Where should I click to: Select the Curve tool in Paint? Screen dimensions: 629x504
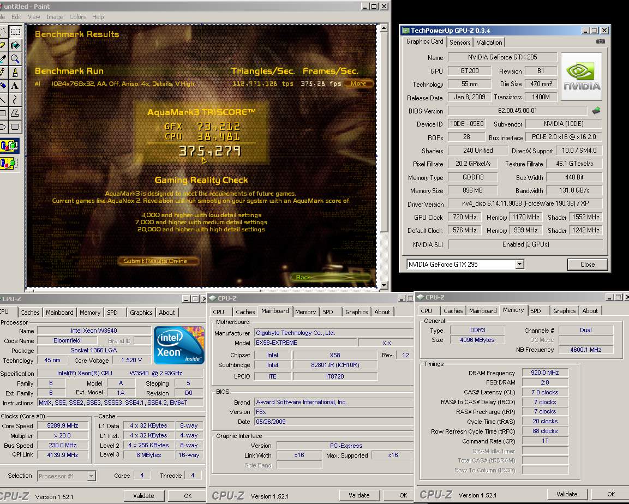[15, 99]
